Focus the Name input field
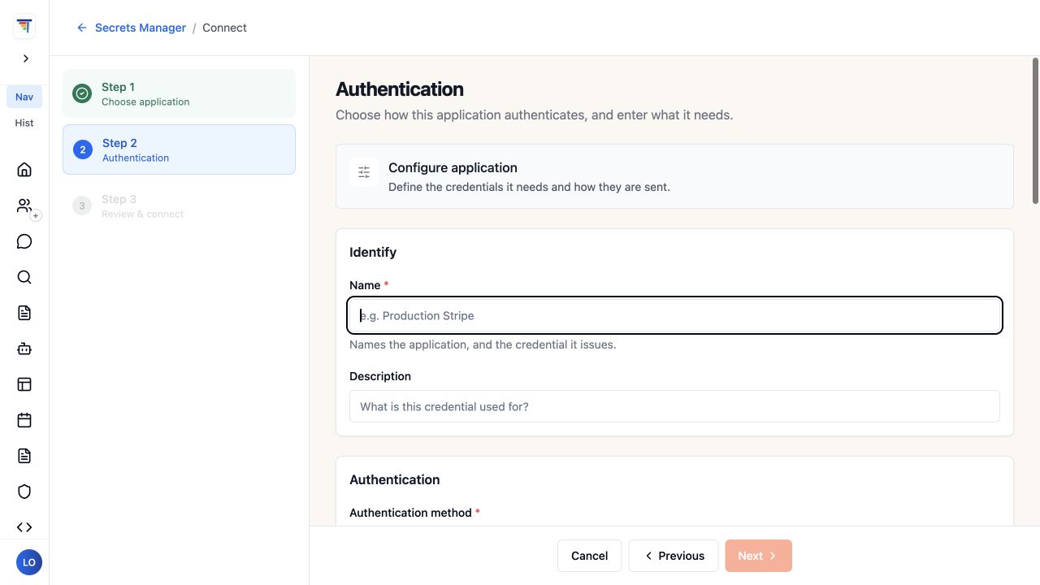1040x585 pixels. (x=674, y=315)
